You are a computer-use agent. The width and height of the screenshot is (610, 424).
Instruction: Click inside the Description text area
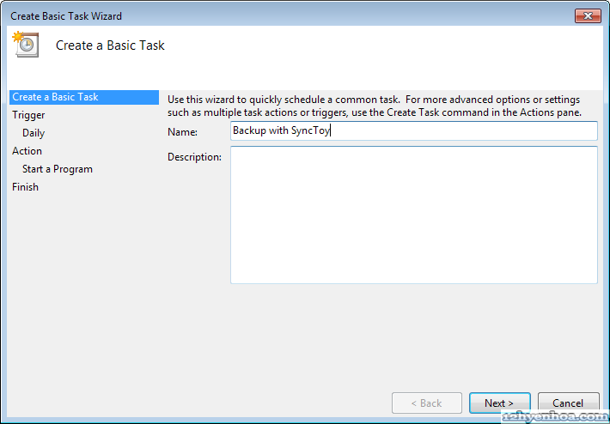pos(413,215)
